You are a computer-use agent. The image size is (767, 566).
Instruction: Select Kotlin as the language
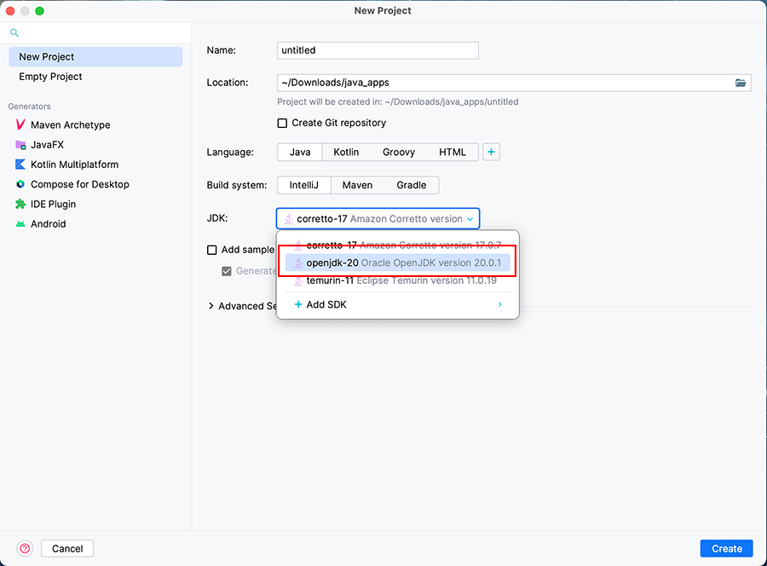click(x=346, y=152)
